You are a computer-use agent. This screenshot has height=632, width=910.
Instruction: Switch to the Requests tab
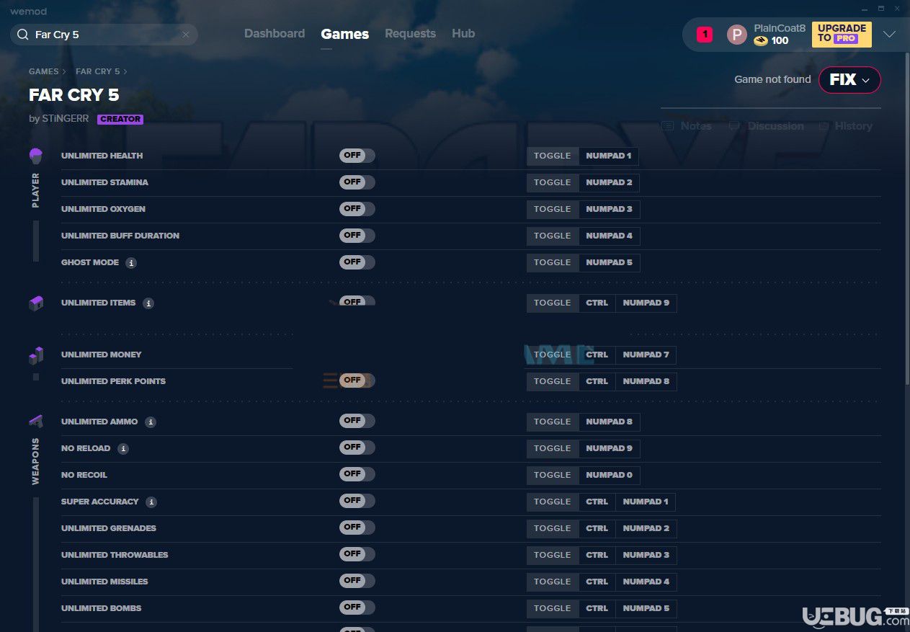pyautogui.click(x=410, y=34)
